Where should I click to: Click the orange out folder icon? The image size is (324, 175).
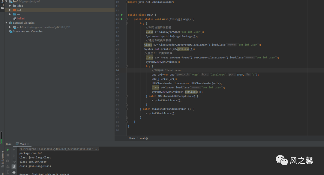(14, 10)
